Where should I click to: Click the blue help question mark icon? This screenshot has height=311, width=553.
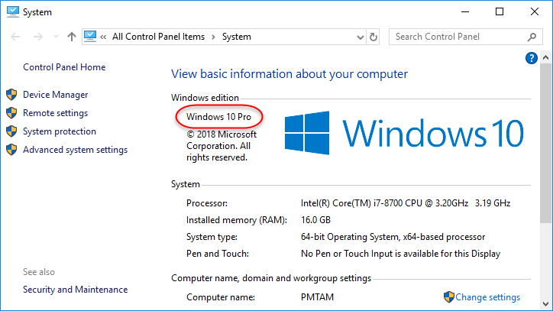point(532,58)
